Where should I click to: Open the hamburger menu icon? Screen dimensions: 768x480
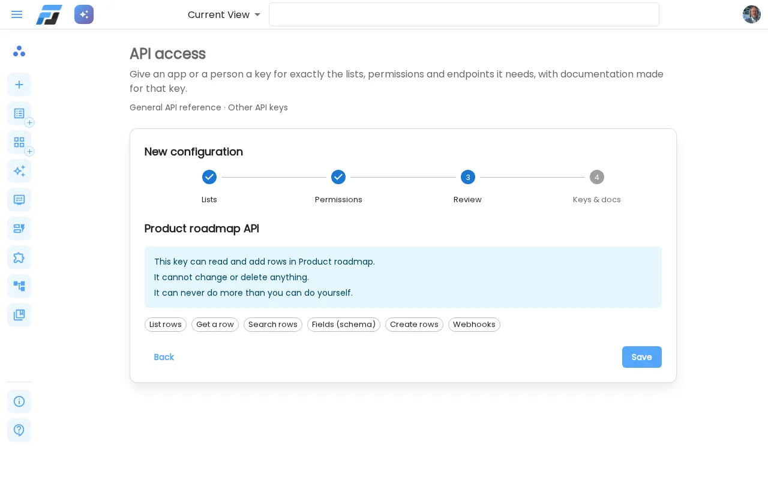(17, 14)
